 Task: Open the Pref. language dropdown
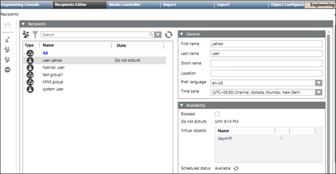318,83
